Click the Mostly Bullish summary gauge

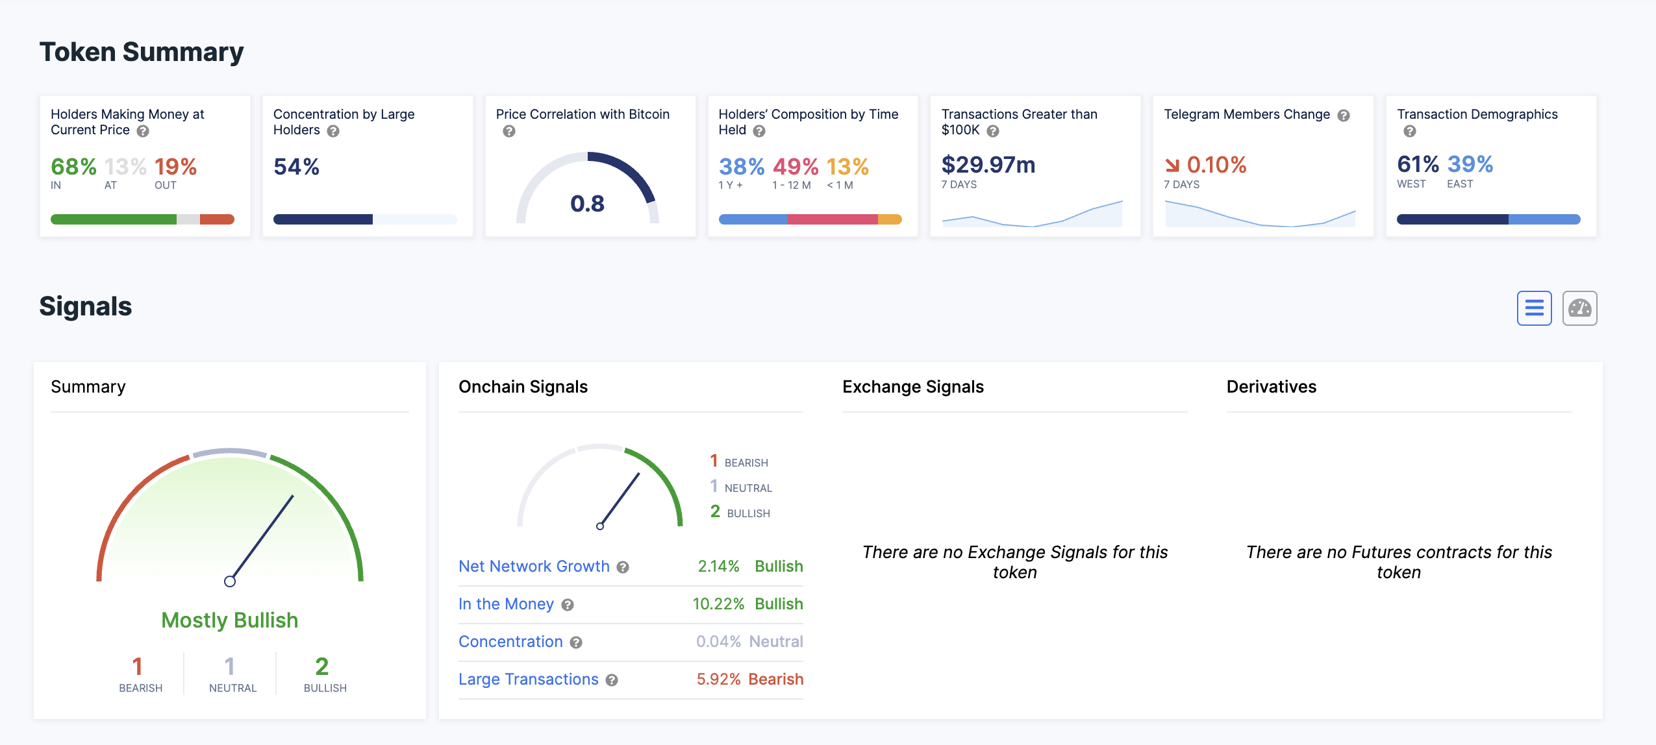(229, 519)
